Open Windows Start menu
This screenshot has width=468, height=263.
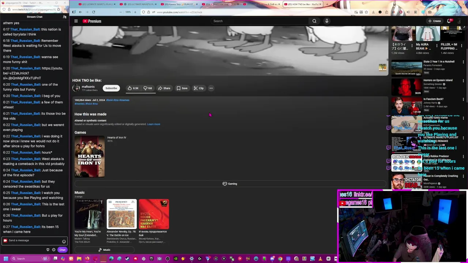tap(6, 259)
